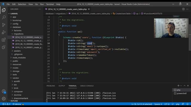Image resolution: width=191 pixels, height=107 pixels.
Task: Open the terminal launch profile dropdown arrow
Action: pos(181,86)
